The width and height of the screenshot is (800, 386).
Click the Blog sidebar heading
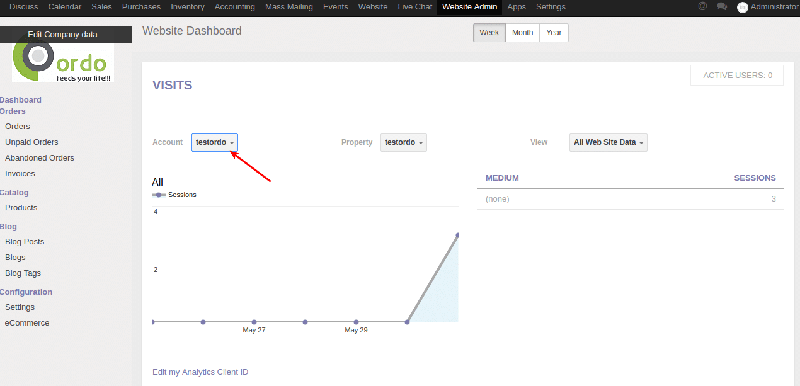[8, 227]
